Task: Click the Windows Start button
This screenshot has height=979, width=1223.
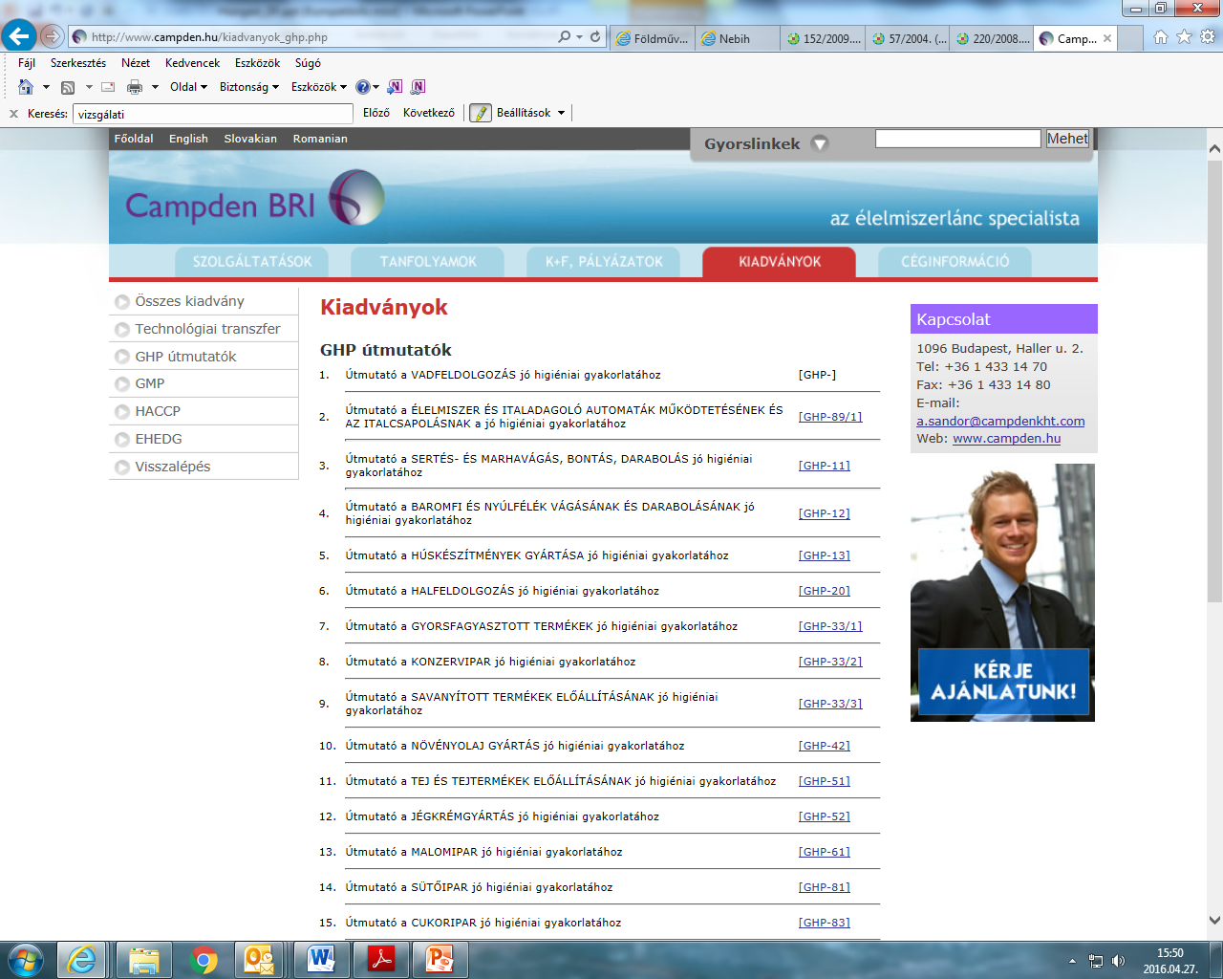Action: click(x=26, y=959)
